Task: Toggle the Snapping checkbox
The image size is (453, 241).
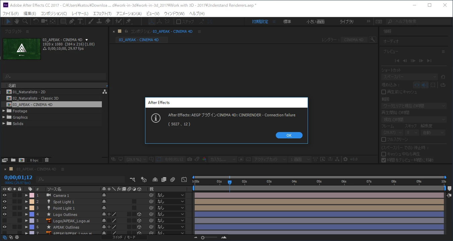Action: (x=179, y=22)
